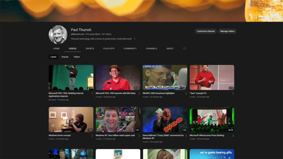Click the Customize channel button

pyautogui.click(x=206, y=31)
